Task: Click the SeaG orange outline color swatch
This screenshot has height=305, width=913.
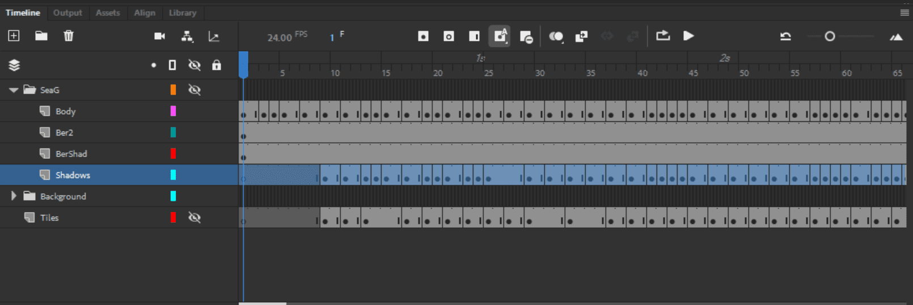Action: pyautogui.click(x=173, y=90)
